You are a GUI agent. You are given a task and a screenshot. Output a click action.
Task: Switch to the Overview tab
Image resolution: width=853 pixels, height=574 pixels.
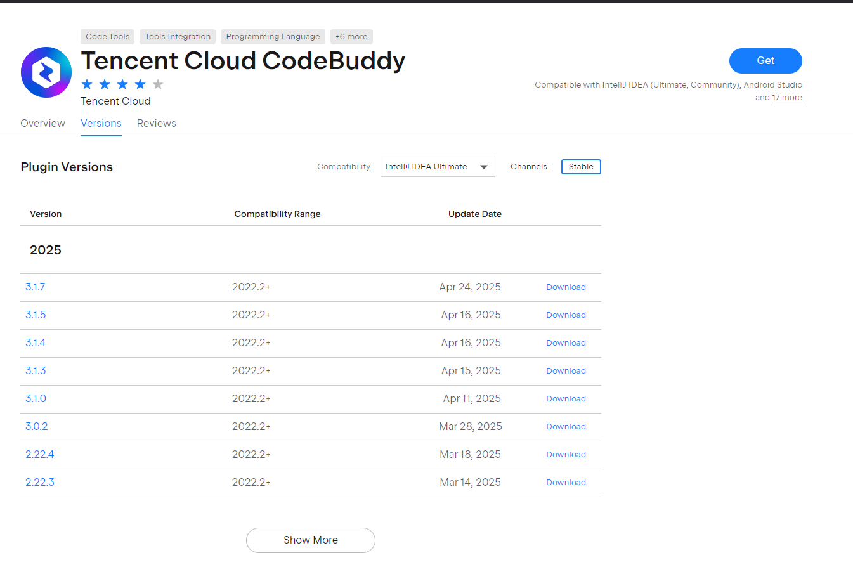coord(42,123)
